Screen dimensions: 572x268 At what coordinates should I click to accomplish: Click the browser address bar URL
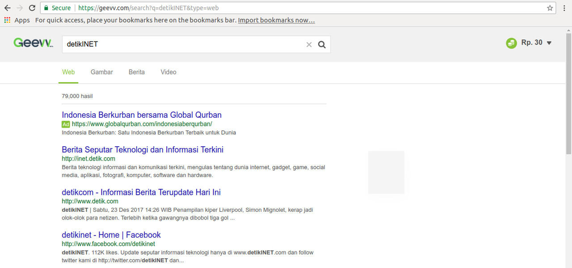149,8
